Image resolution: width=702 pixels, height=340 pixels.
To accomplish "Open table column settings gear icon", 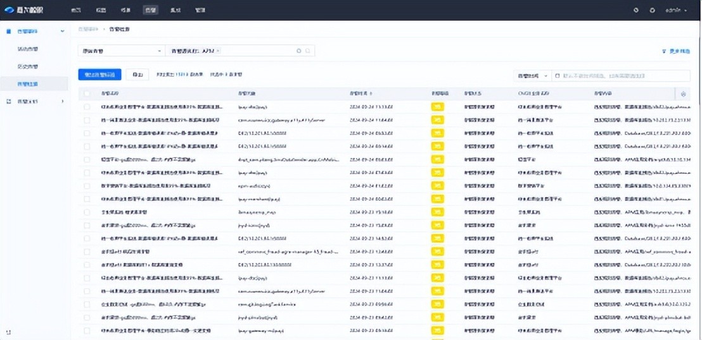I will (x=683, y=94).
